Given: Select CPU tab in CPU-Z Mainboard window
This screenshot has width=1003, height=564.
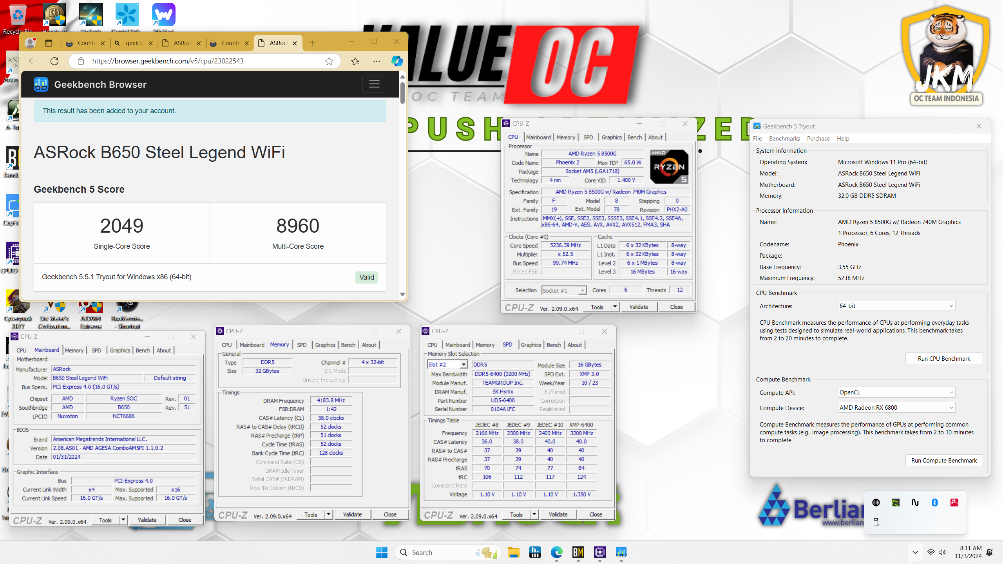Looking at the screenshot, I should click(x=22, y=351).
